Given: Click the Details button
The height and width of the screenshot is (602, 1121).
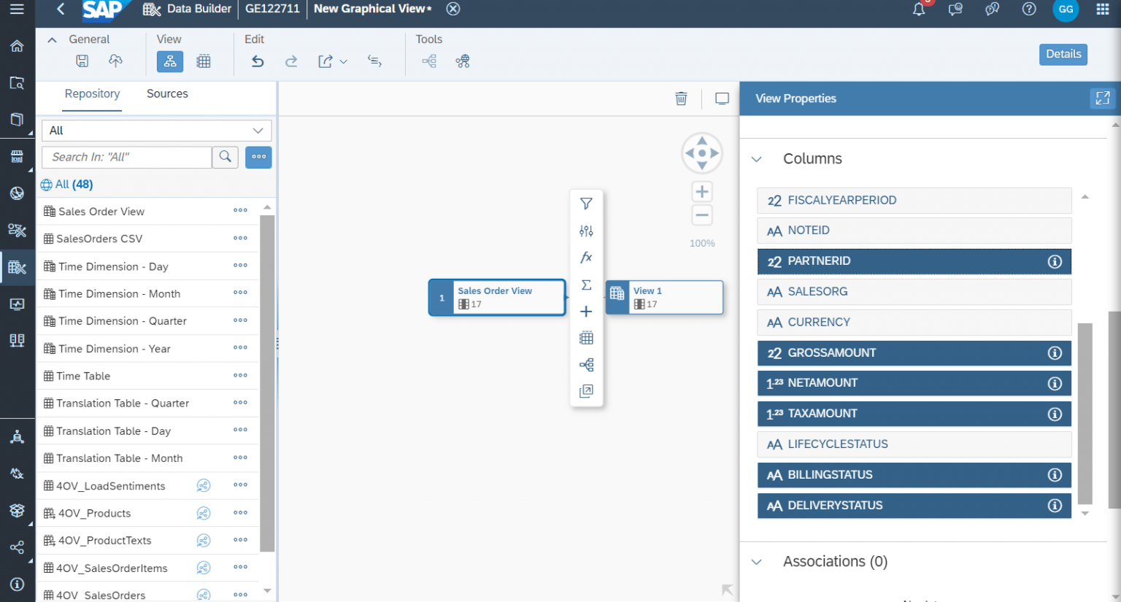Looking at the screenshot, I should (x=1063, y=54).
